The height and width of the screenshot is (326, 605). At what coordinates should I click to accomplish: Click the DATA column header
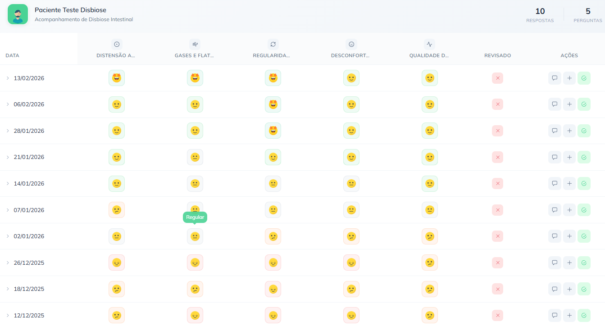pyautogui.click(x=13, y=56)
